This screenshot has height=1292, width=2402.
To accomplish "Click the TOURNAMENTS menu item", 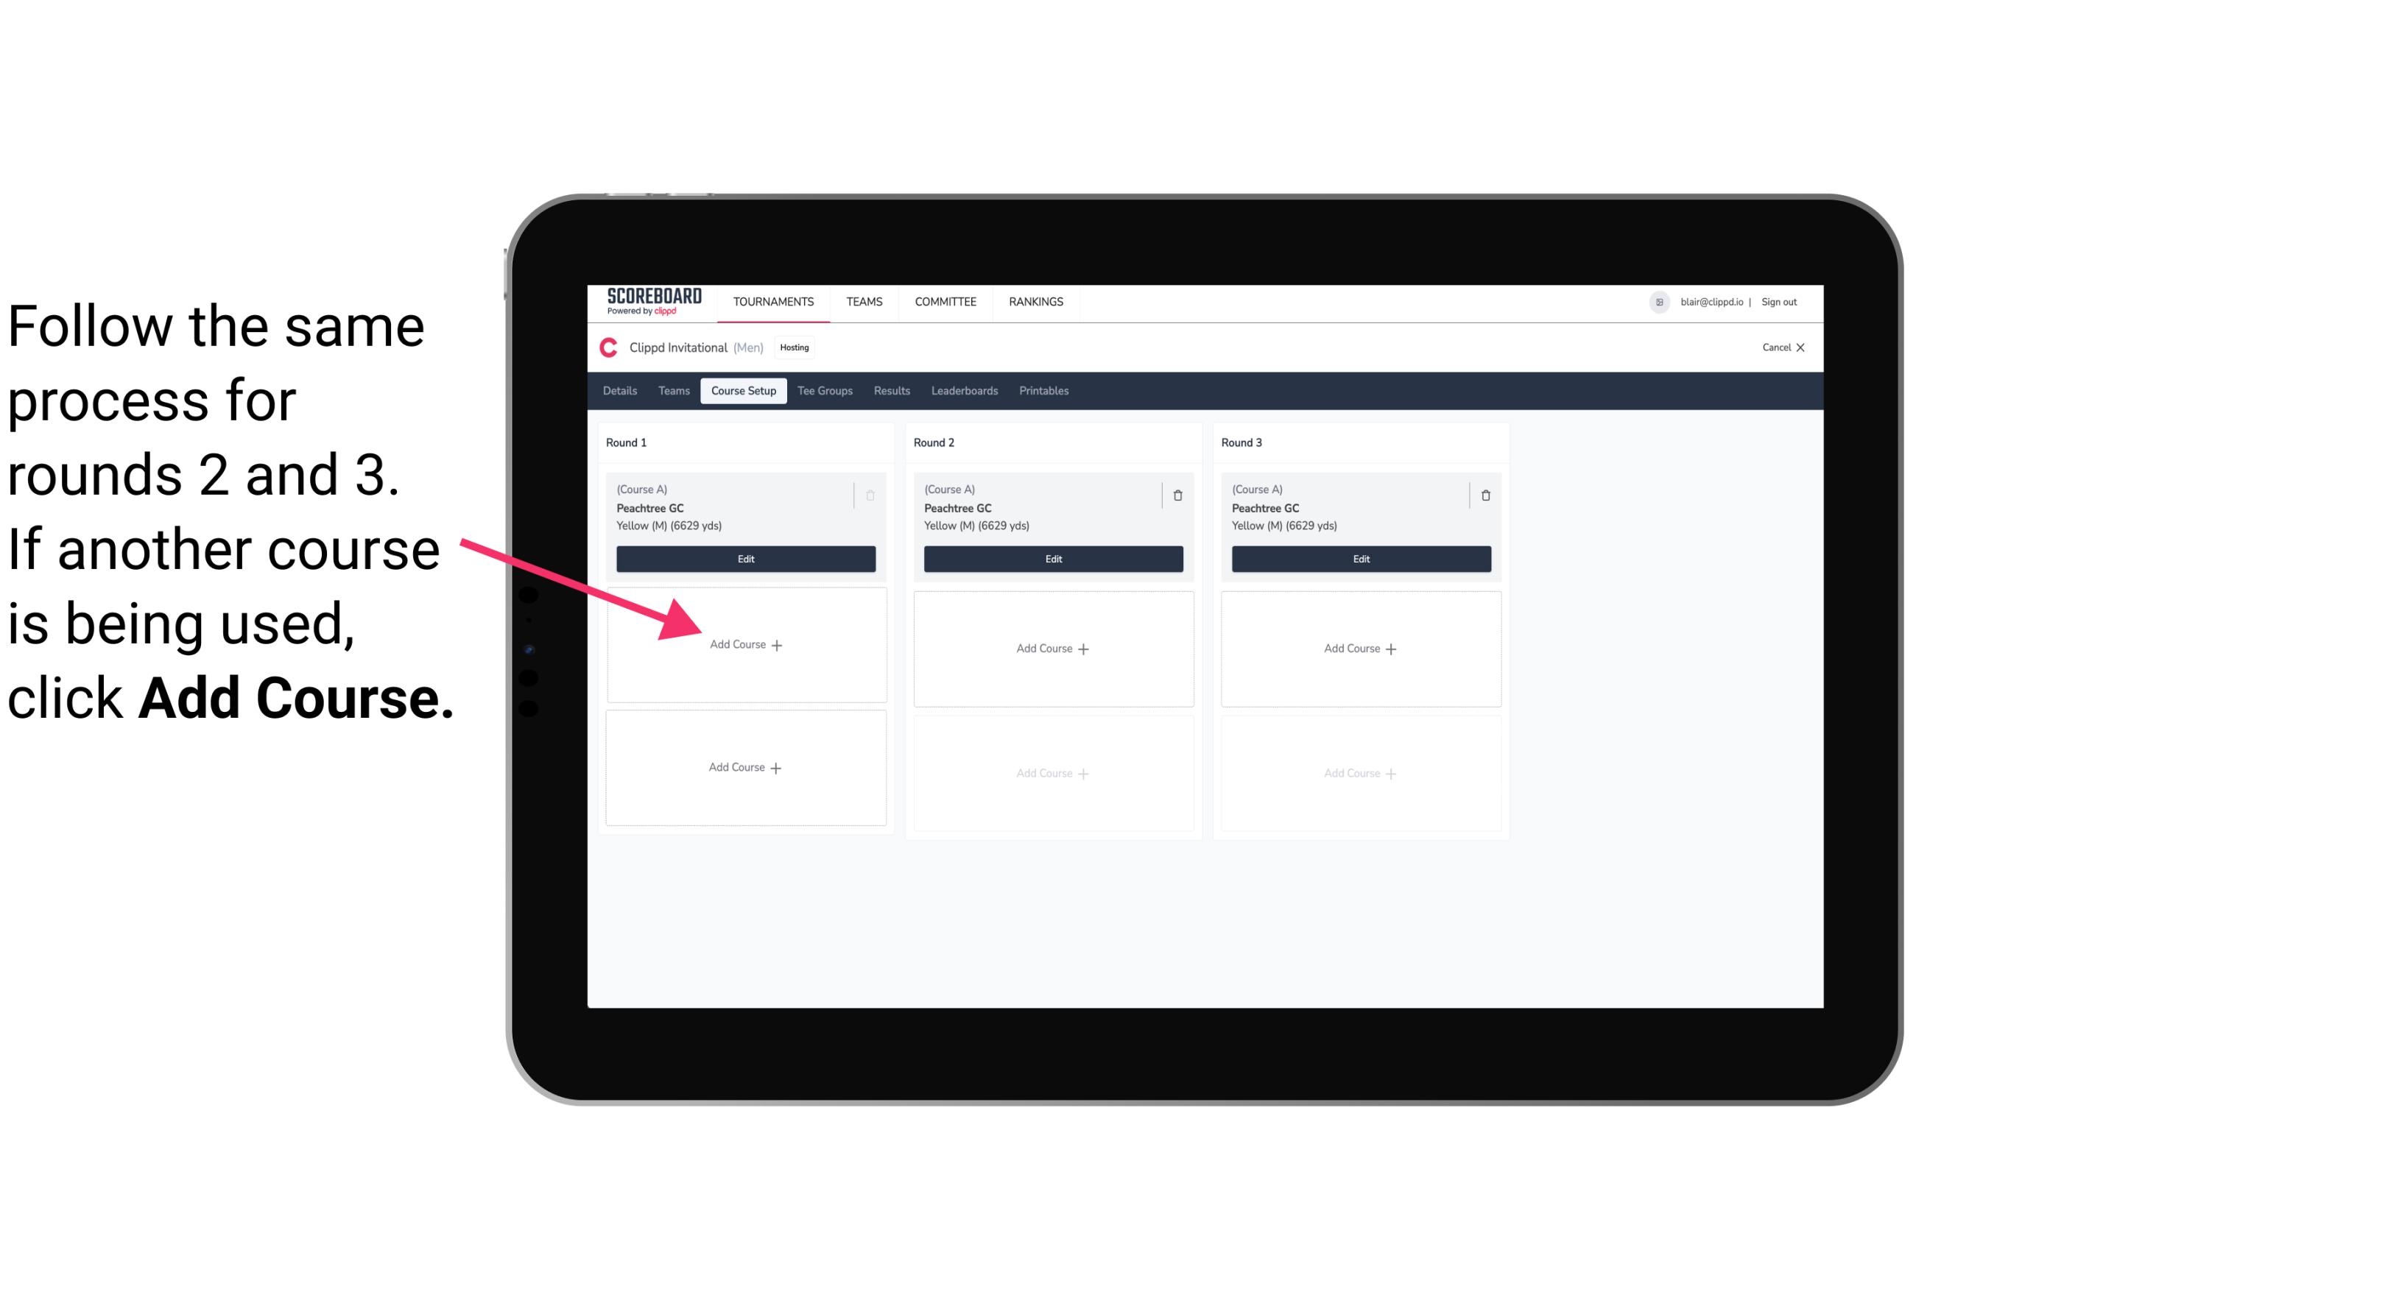I will 776,300.
